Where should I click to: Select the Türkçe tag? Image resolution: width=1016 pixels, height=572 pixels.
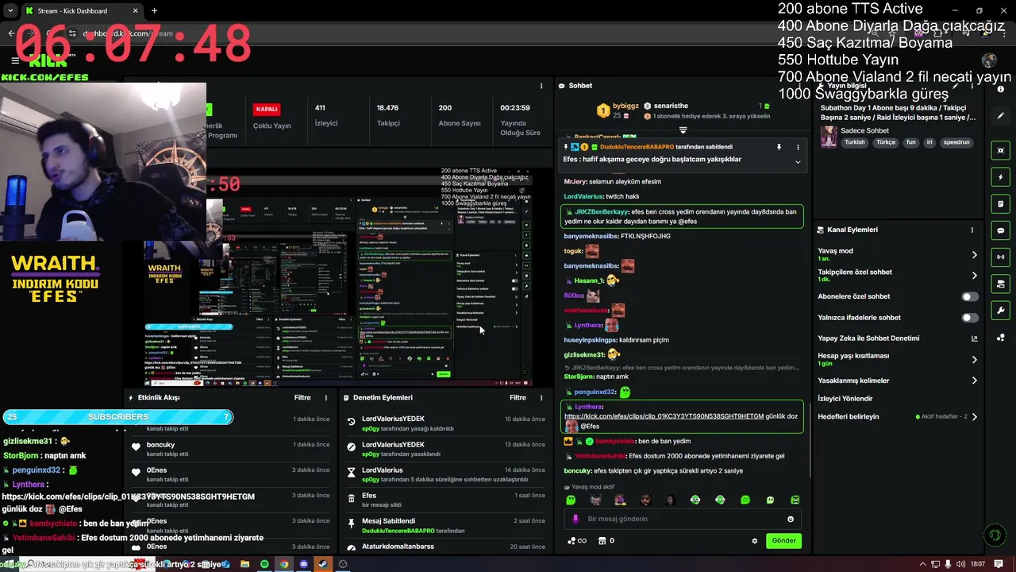[x=885, y=142]
